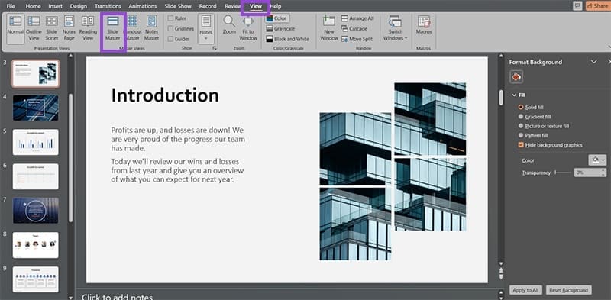Switch to the Transitions tab
Image resolution: width=611 pixels, height=300 pixels.
click(108, 6)
